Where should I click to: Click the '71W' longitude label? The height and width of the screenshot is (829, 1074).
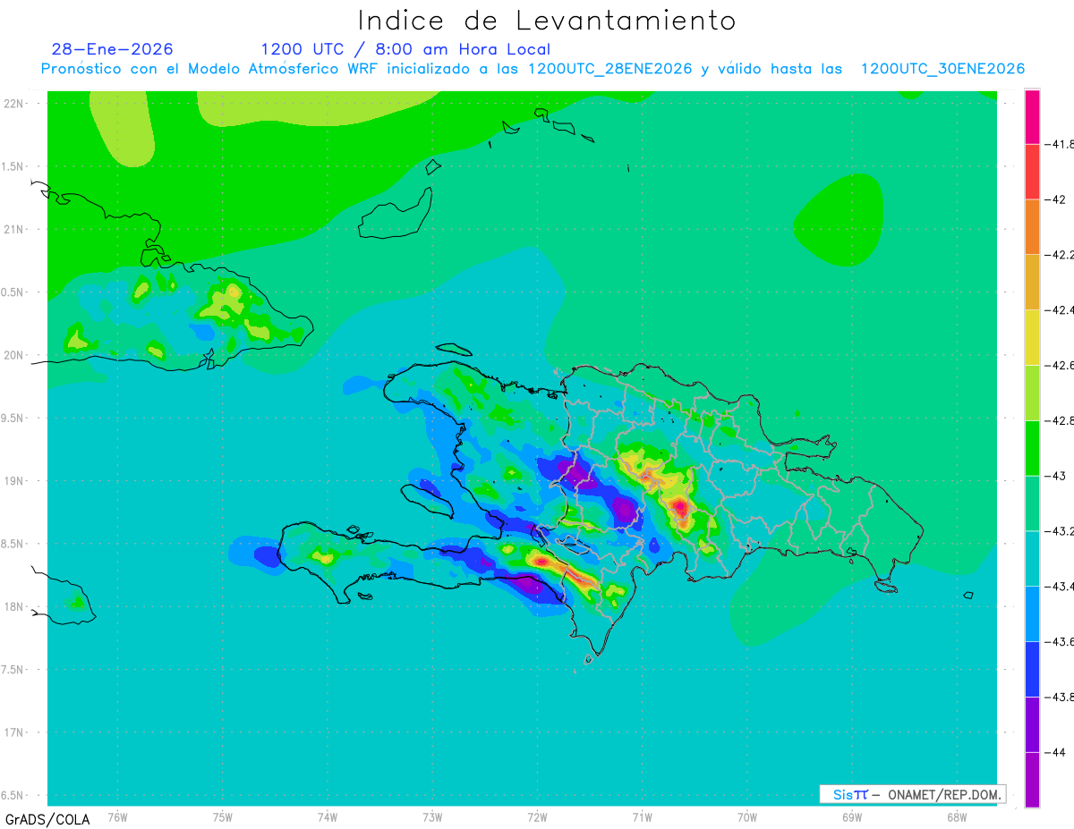(642, 817)
